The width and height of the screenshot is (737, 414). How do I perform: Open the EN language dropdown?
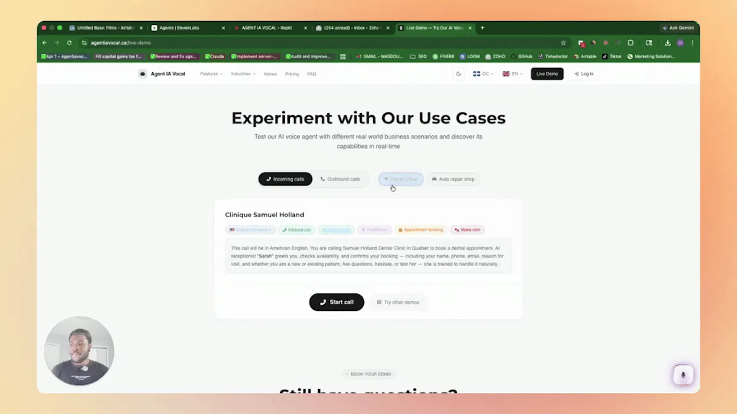coord(512,74)
